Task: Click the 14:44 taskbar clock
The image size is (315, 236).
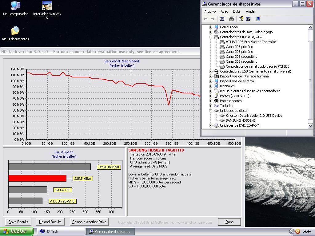Action: point(306,231)
